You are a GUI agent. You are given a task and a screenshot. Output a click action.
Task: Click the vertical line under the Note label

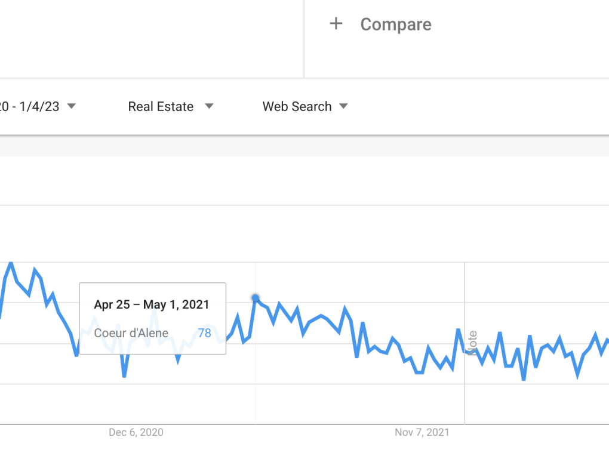coord(465,394)
